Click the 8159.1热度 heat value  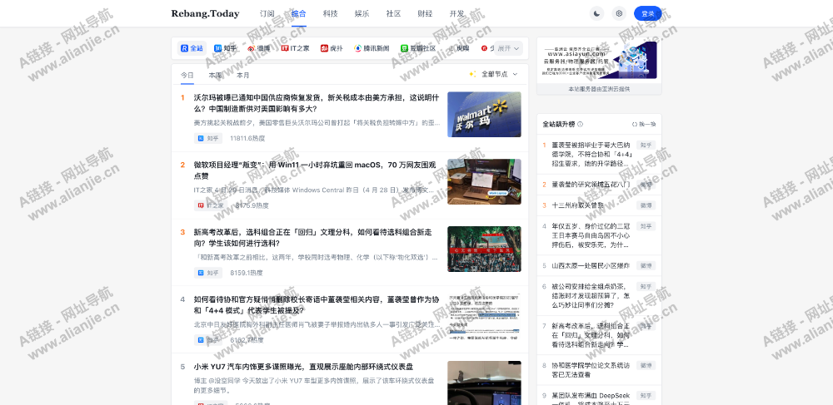click(247, 273)
